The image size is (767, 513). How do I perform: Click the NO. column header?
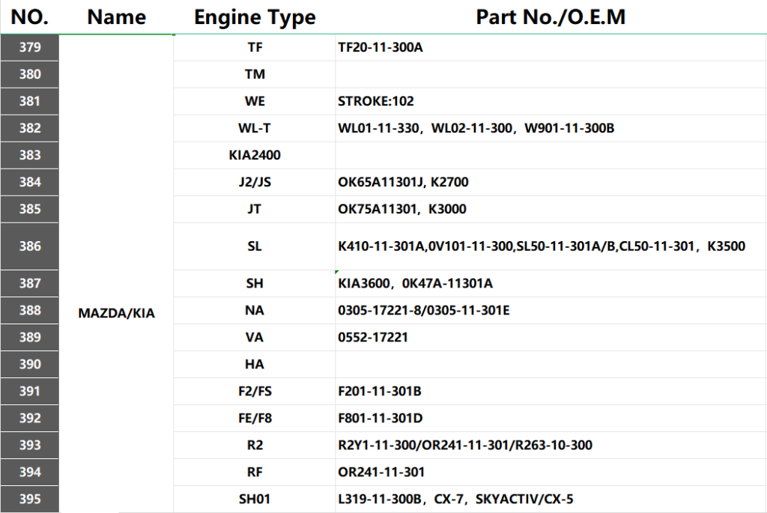click(x=29, y=17)
